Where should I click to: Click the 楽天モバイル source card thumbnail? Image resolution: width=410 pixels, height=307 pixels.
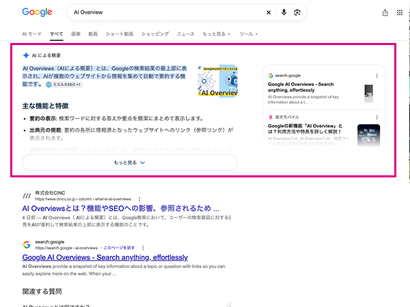[x=368, y=135]
